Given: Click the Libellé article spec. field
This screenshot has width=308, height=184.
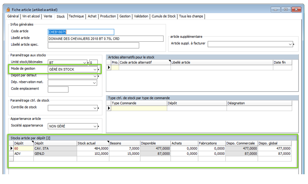Looking at the screenshot, I should pos(93,45).
